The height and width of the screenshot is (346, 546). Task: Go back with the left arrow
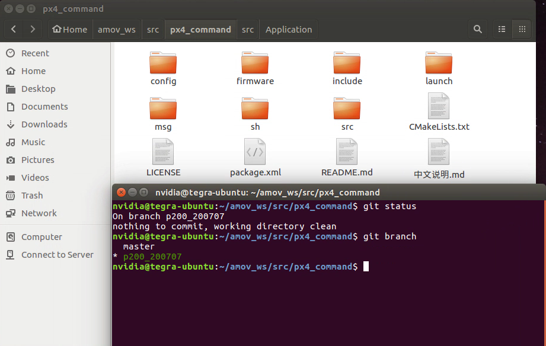click(14, 29)
